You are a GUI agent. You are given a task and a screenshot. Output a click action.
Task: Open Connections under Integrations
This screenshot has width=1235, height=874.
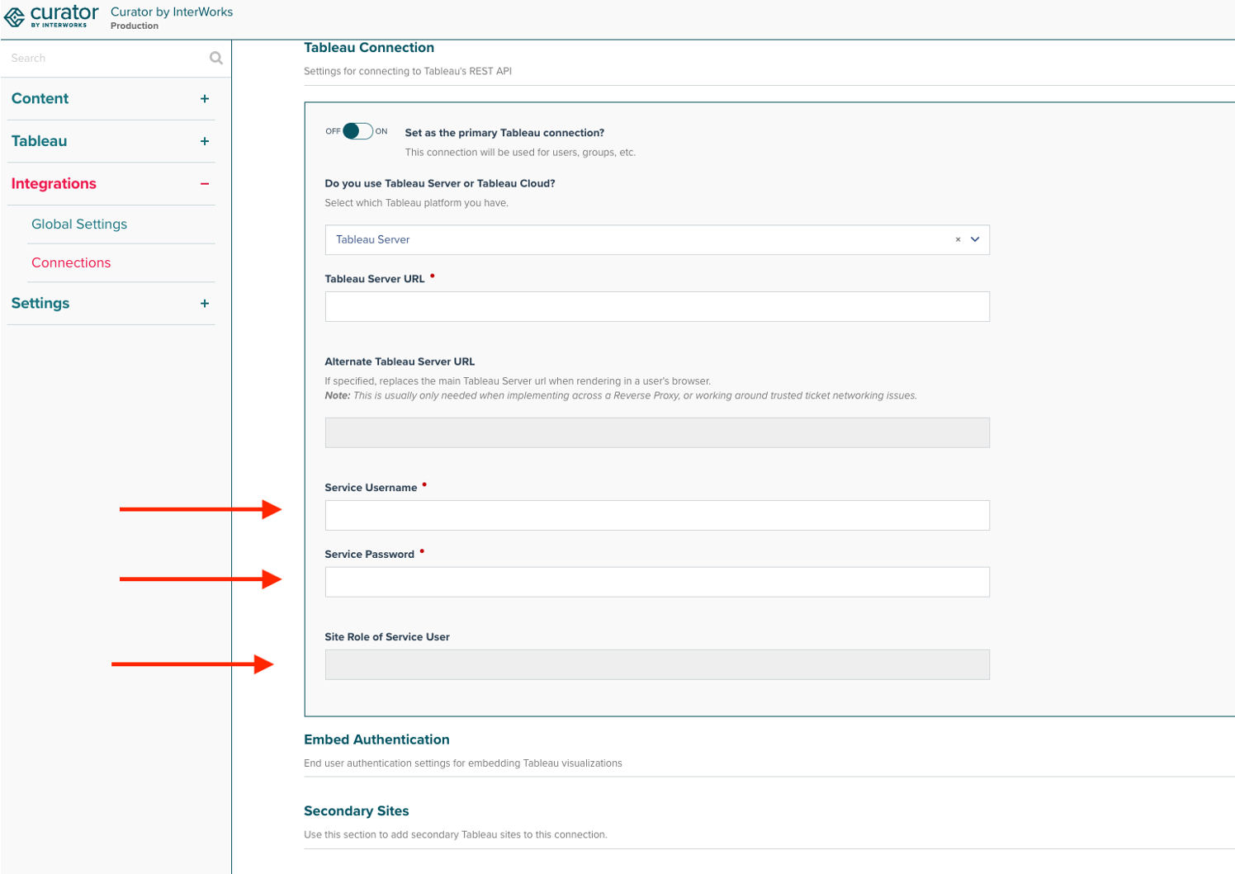[x=71, y=262]
